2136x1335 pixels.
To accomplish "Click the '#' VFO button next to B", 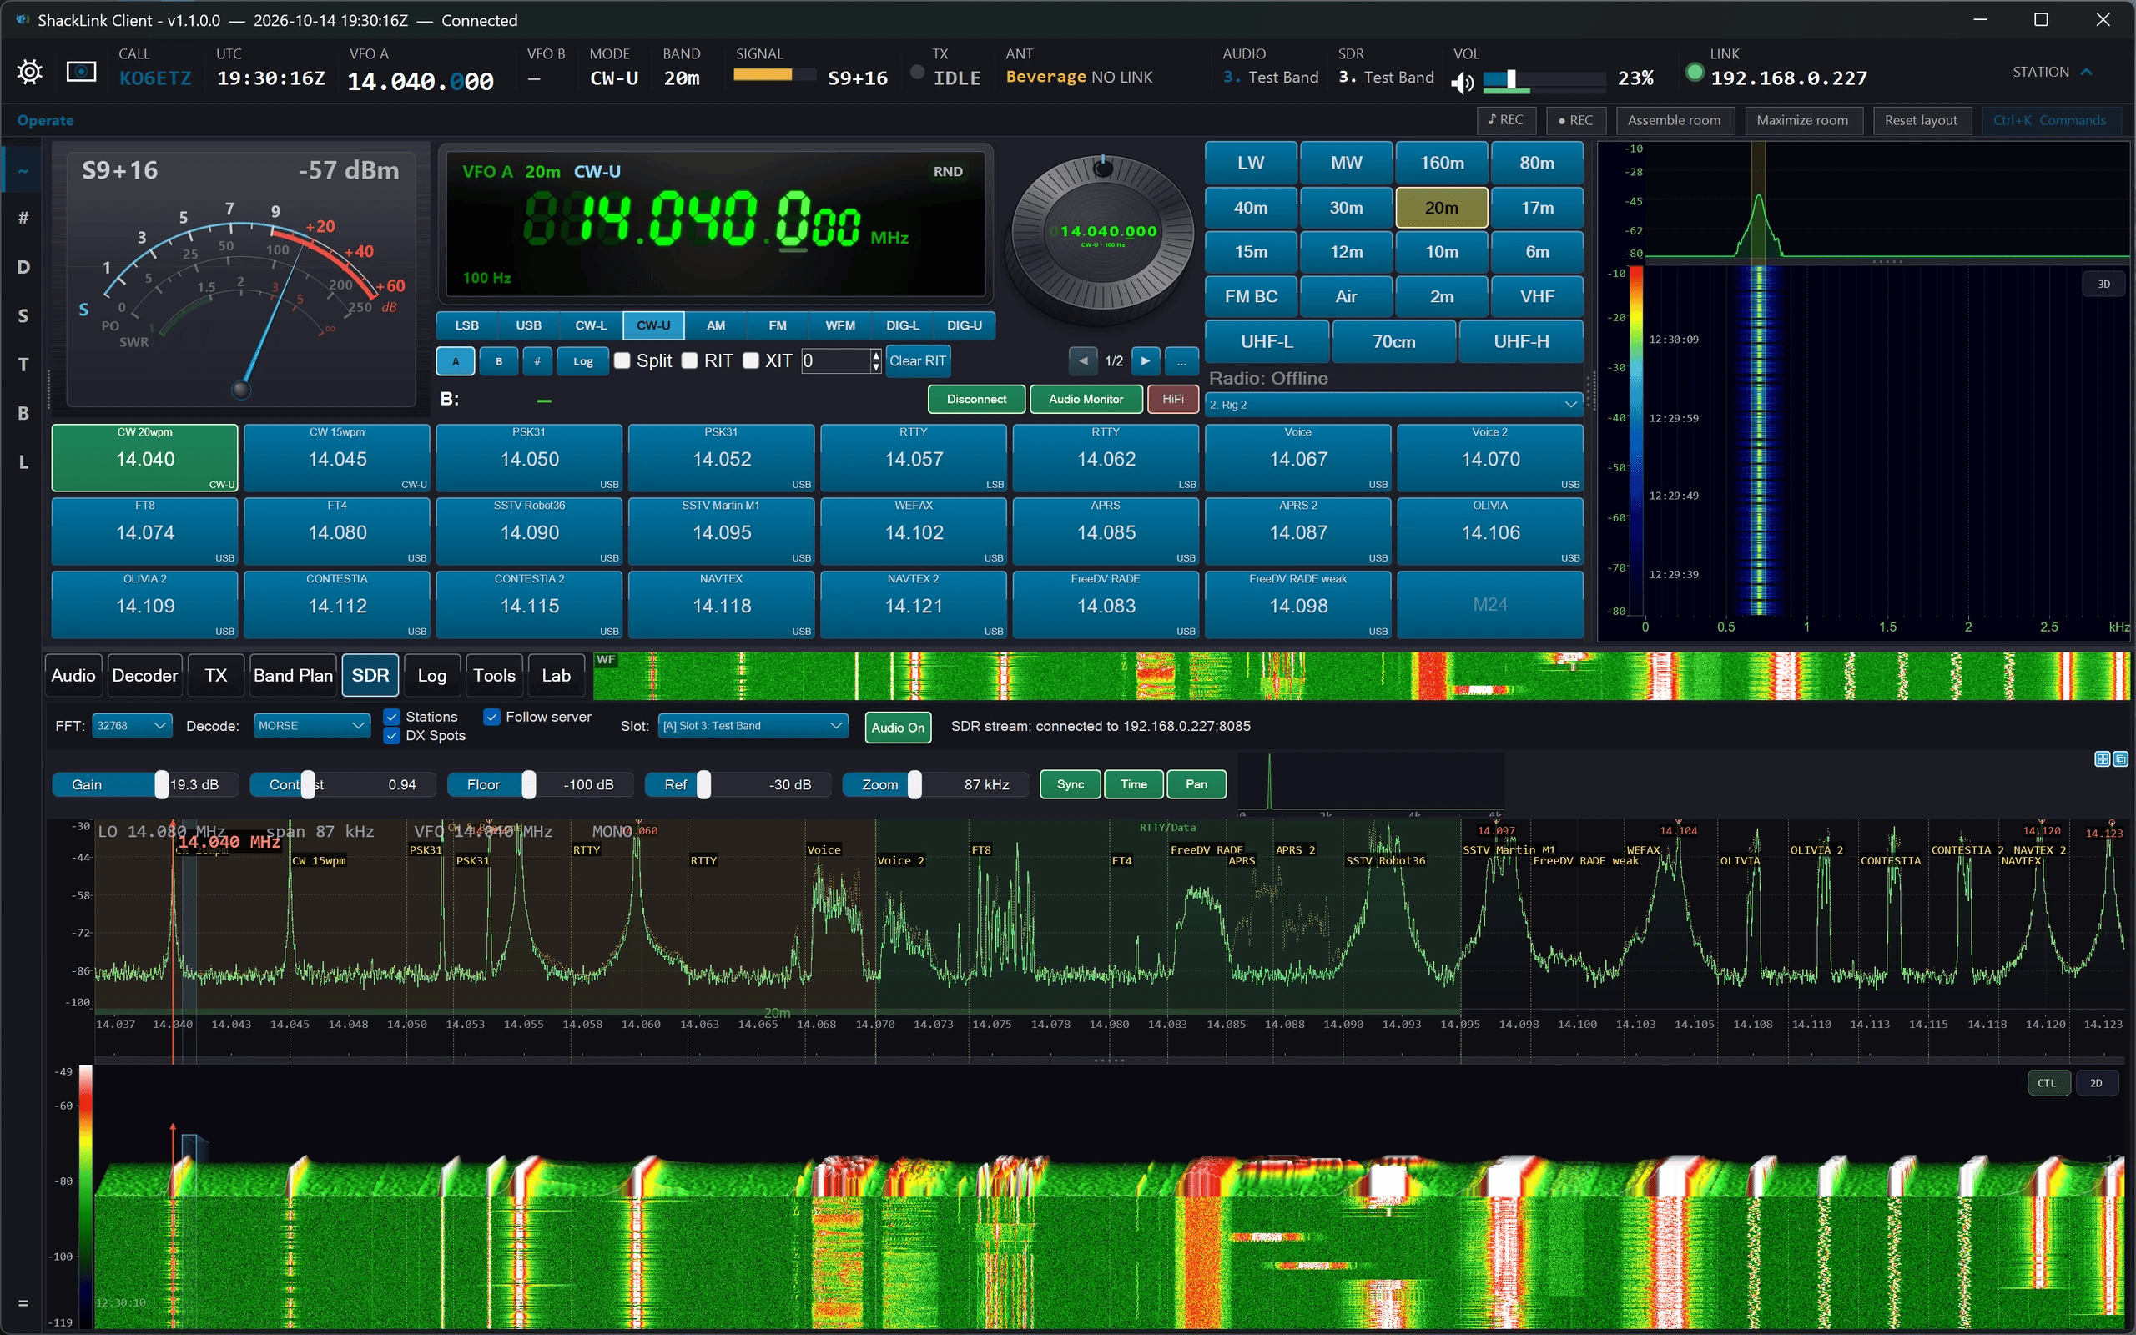I will point(537,361).
